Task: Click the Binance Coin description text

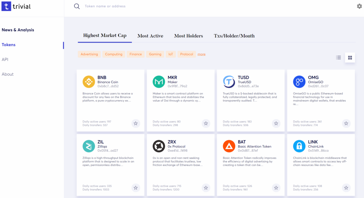Action: (x=108, y=97)
